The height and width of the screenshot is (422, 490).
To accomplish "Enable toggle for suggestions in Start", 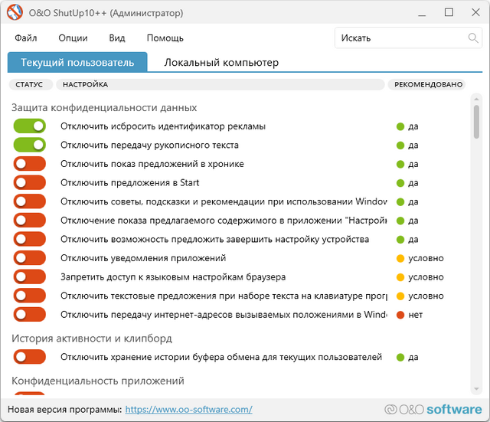I will [29, 183].
